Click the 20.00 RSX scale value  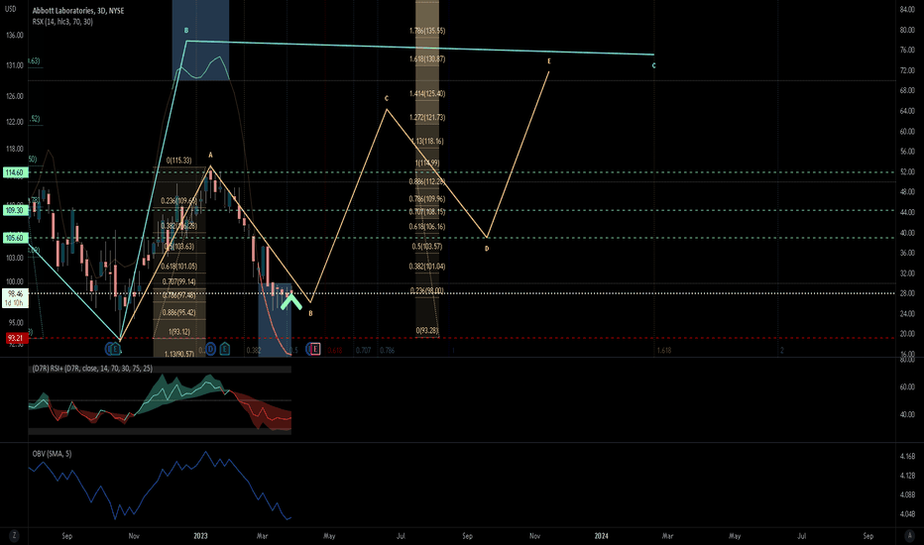point(907,334)
